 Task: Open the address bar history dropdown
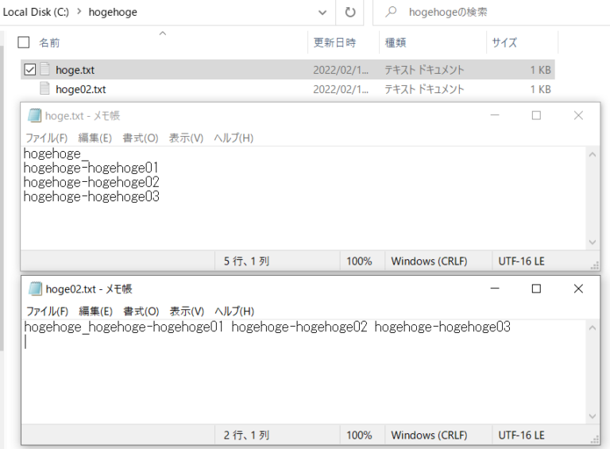pos(322,13)
